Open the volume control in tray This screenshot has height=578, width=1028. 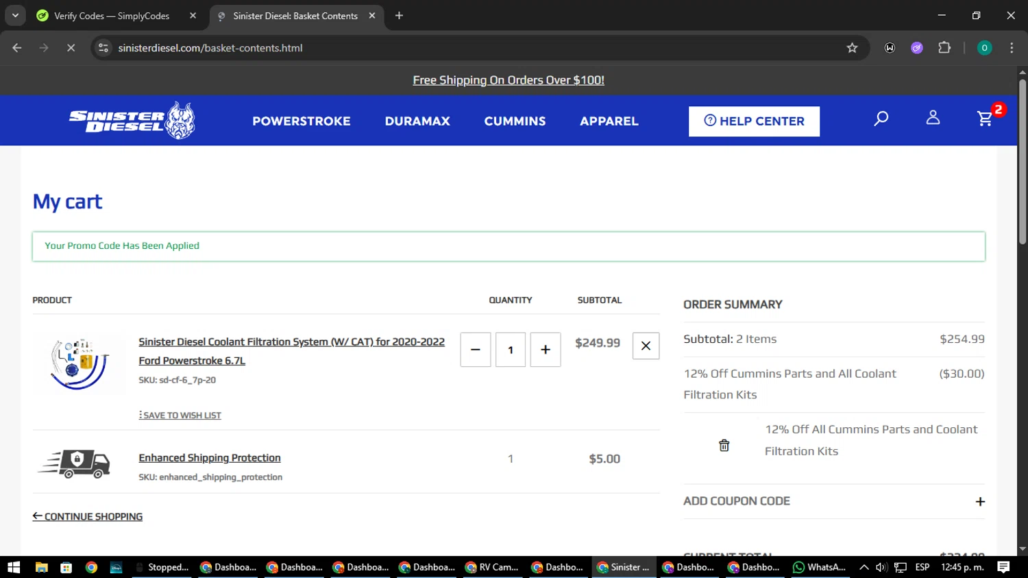coord(881,567)
